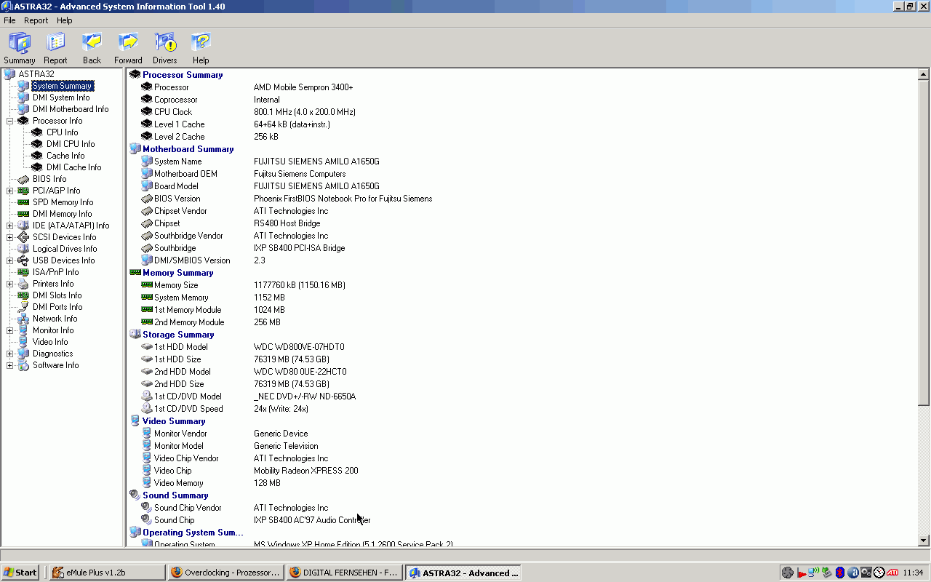This screenshot has width=931, height=582.
Task: Expand the SCSI Devices Info node
Action: tap(10, 237)
